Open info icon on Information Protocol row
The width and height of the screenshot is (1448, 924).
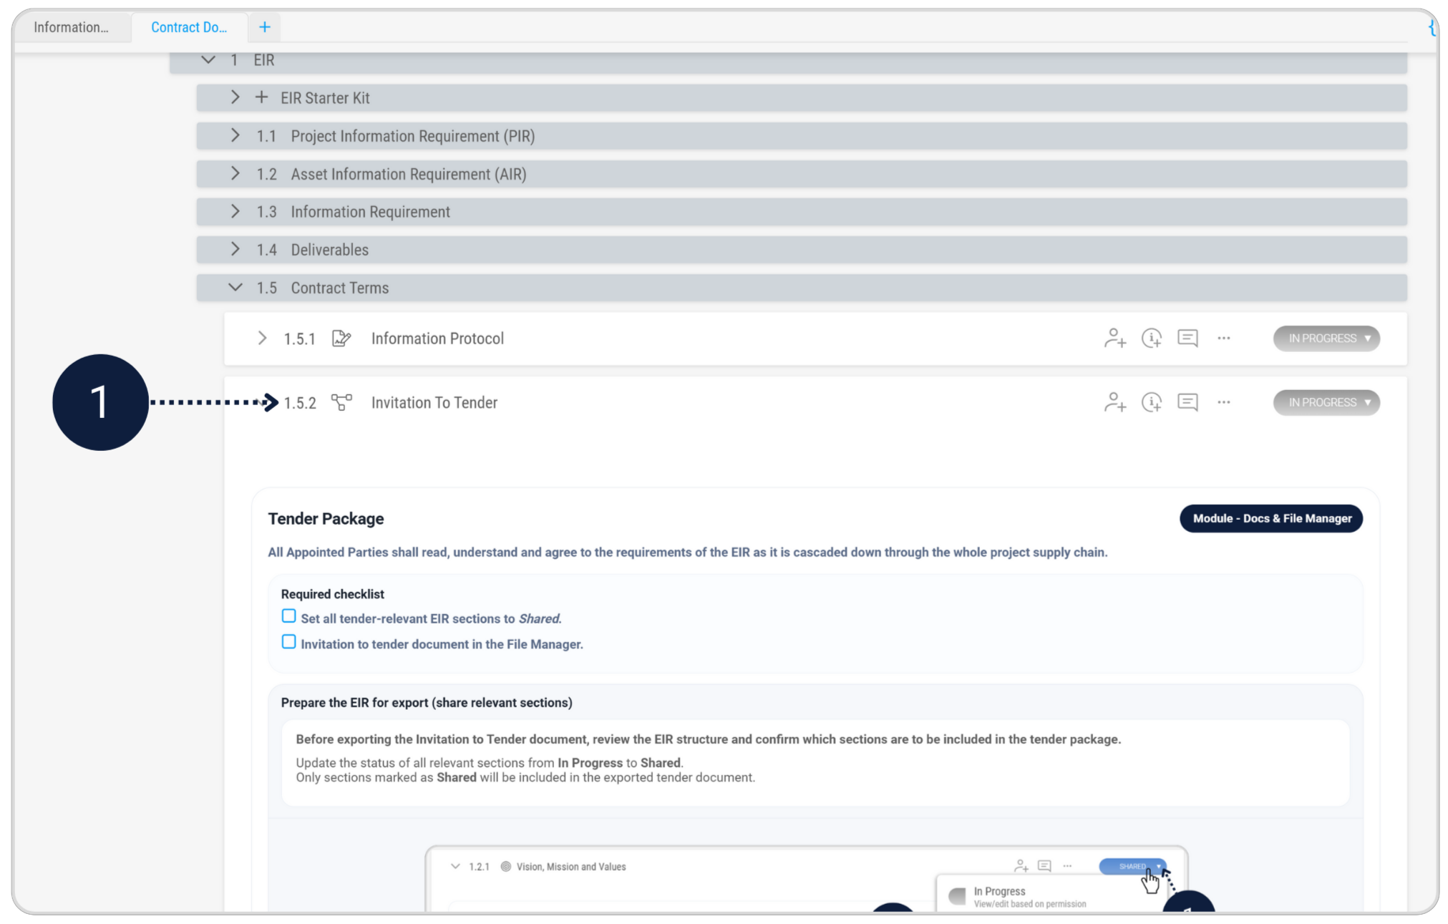1151,339
